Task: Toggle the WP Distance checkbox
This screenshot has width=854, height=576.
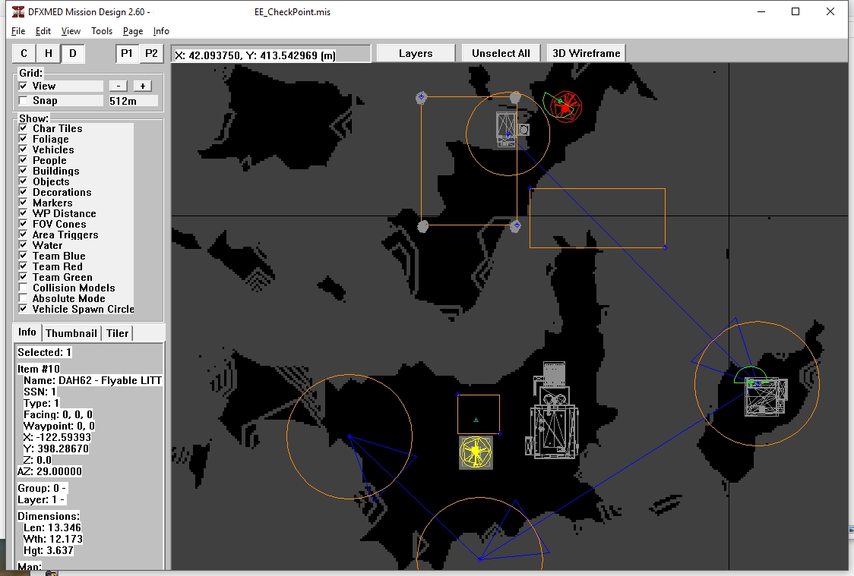Action: tap(23, 213)
